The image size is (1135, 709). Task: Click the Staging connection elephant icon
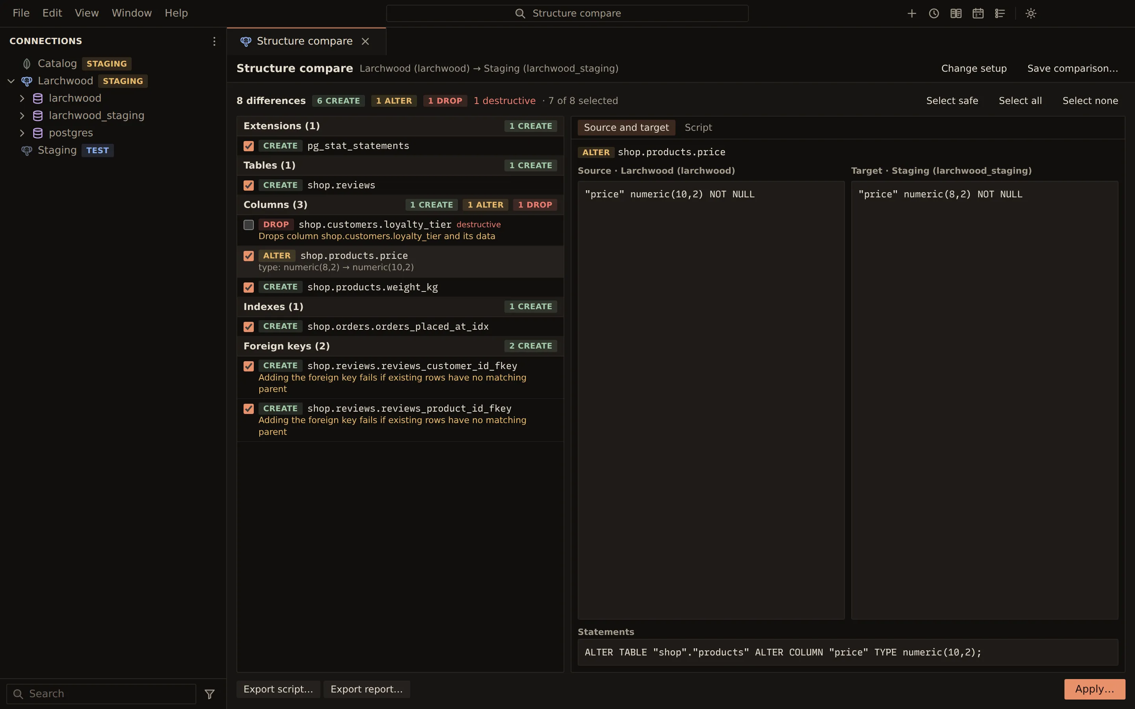point(27,150)
